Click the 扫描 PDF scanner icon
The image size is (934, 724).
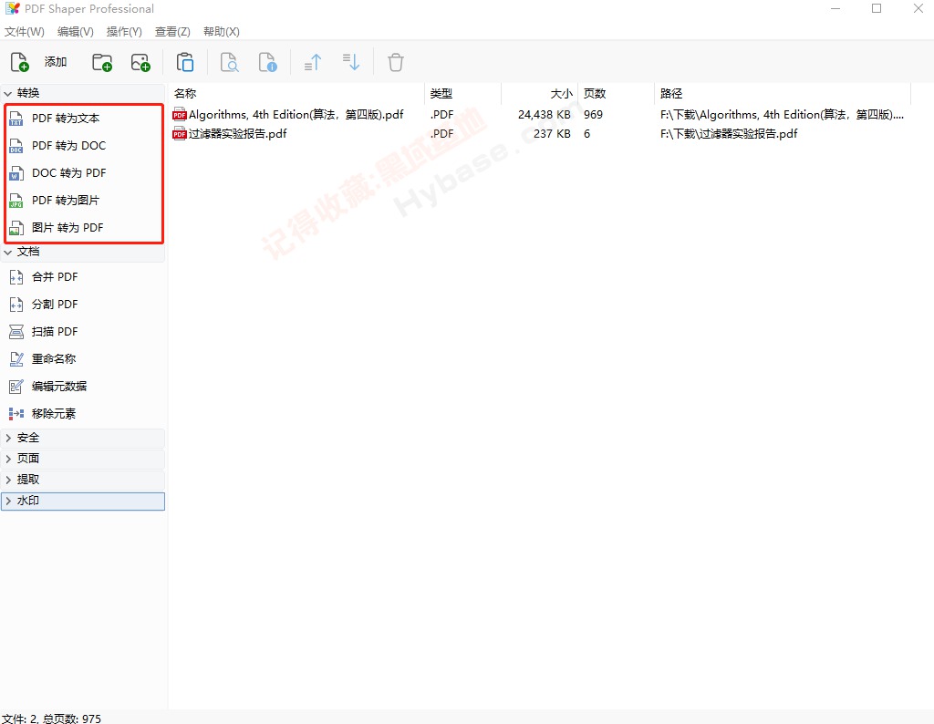16,332
